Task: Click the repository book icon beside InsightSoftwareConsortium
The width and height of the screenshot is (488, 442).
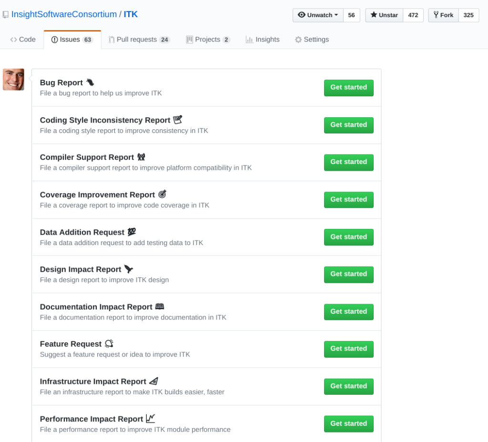Action: (6, 15)
